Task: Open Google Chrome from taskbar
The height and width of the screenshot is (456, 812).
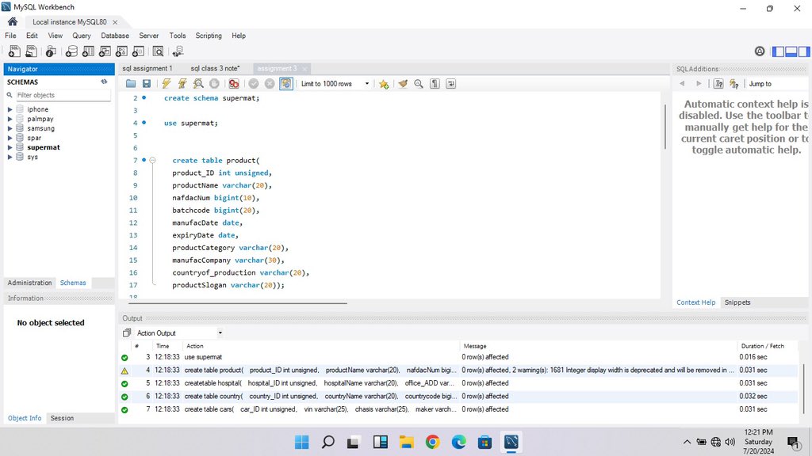Action: [x=432, y=442]
